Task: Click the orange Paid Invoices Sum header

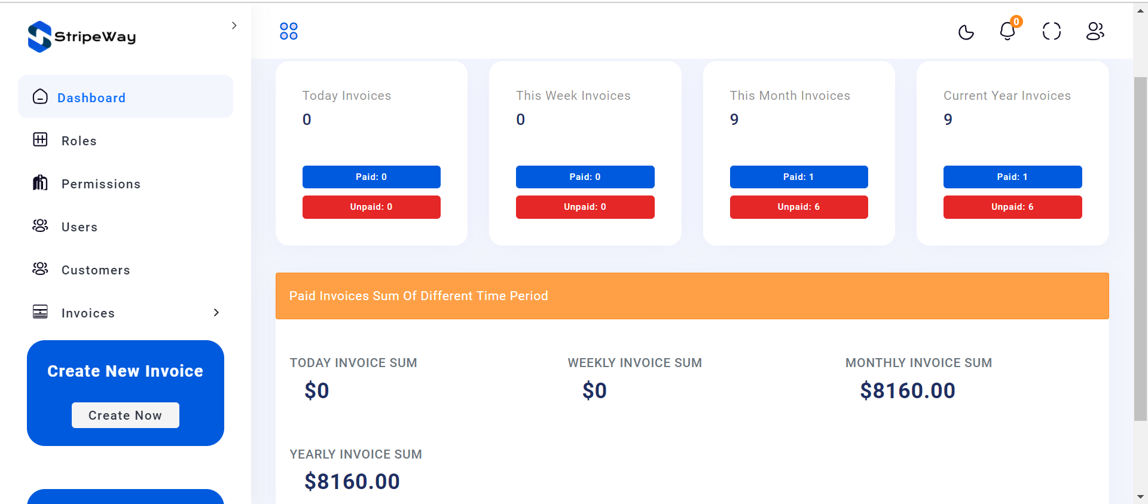Action: (692, 296)
